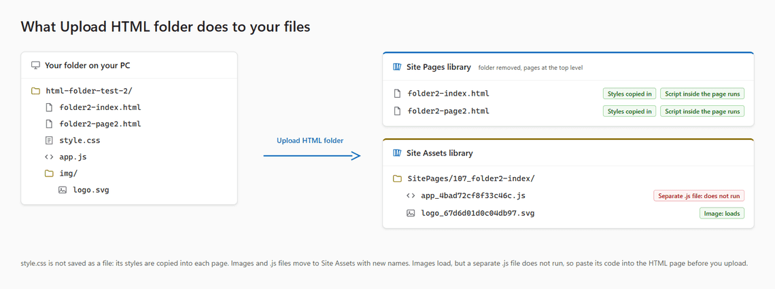This screenshot has width=775, height=289.
Task: Click Script inside the page runs badge for folder2-page2.html
Action: pyautogui.click(x=702, y=111)
